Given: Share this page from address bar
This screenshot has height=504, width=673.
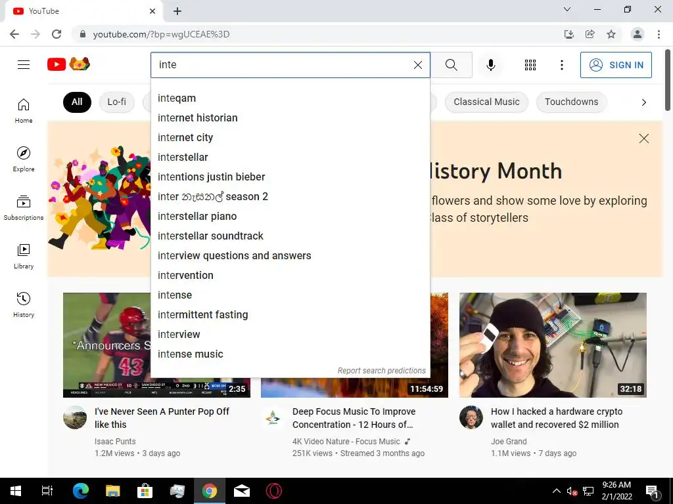Looking at the screenshot, I should tap(590, 34).
